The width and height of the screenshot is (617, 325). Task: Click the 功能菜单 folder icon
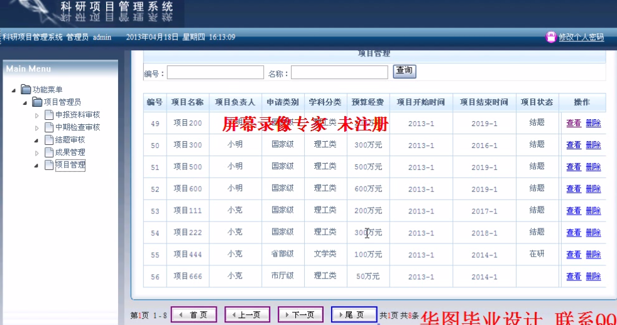(26, 90)
